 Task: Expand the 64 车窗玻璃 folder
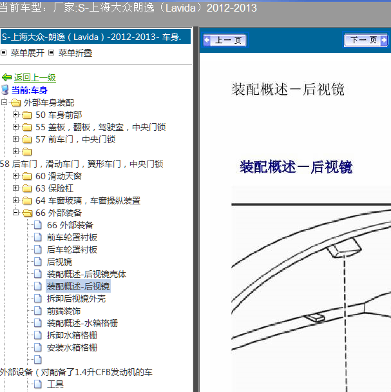15,201
